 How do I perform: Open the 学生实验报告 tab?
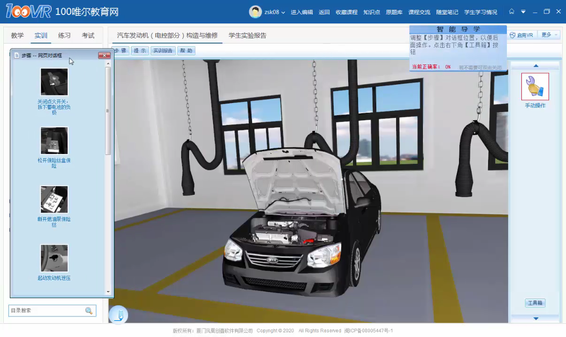247,36
